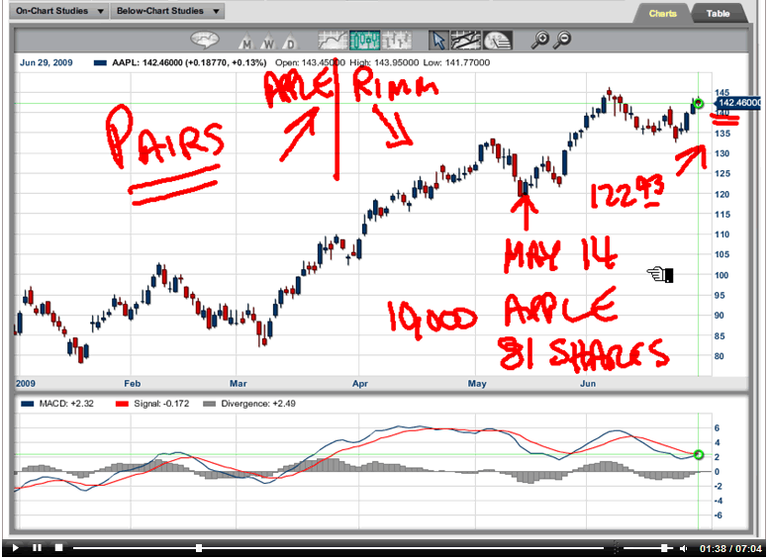Image resolution: width=768 pixels, height=560 pixels.
Task: Click the Jun 29, 2009 date label
Action: coord(47,62)
